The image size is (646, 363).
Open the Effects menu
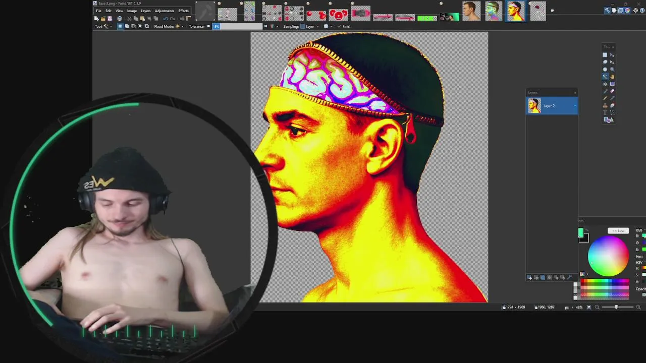pyautogui.click(x=184, y=11)
